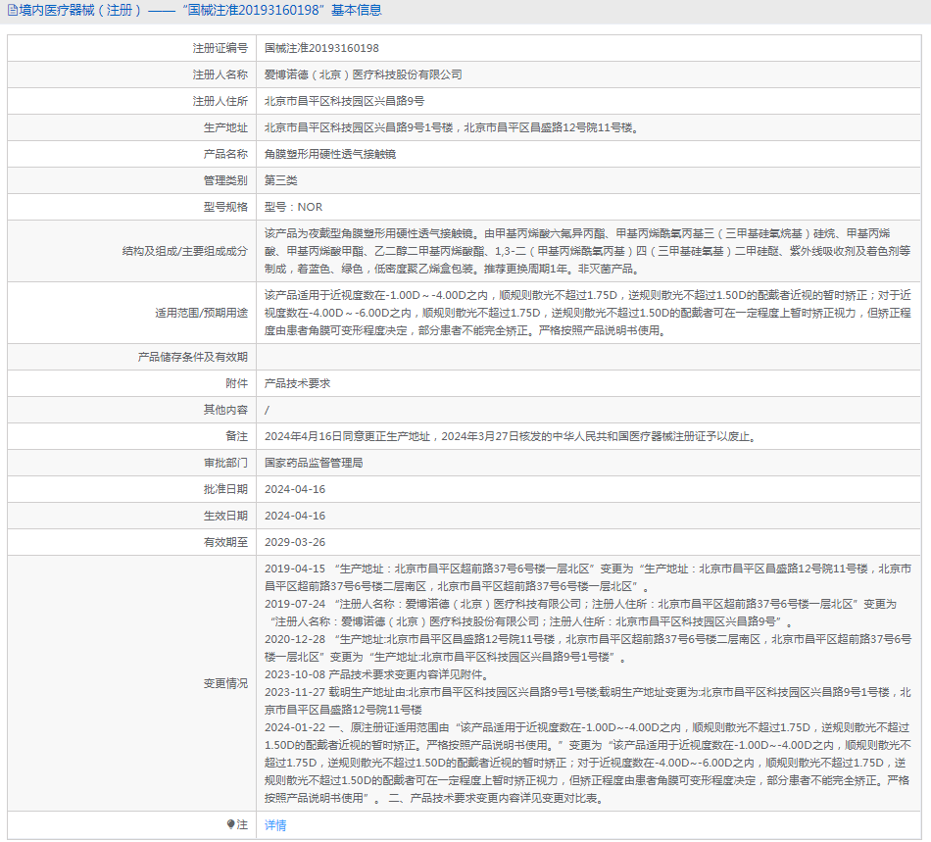
Task: Click the 注册证编号 row label
Action: pos(220,48)
